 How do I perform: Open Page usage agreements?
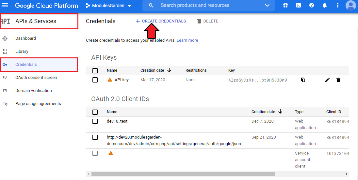[38, 104]
